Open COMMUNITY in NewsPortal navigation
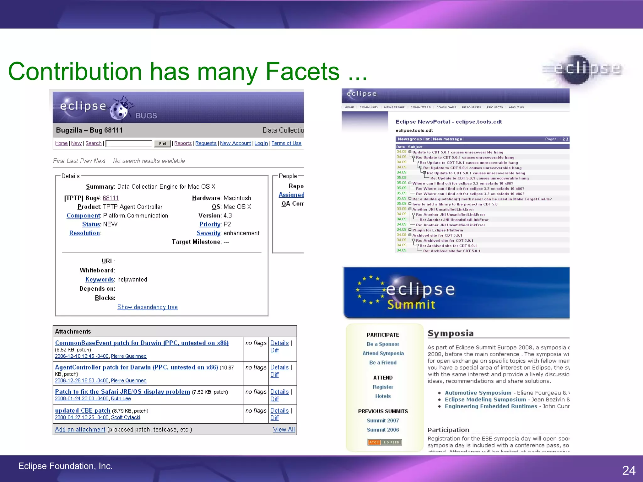 coord(369,107)
